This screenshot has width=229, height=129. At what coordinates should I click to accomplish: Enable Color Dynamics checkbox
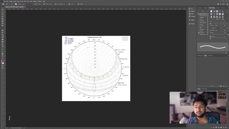199,23
